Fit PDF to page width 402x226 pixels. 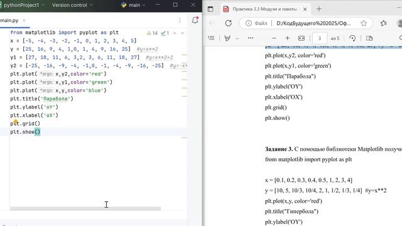point(301,38)
